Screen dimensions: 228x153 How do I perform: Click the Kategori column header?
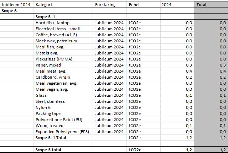(x=43, y=5)
